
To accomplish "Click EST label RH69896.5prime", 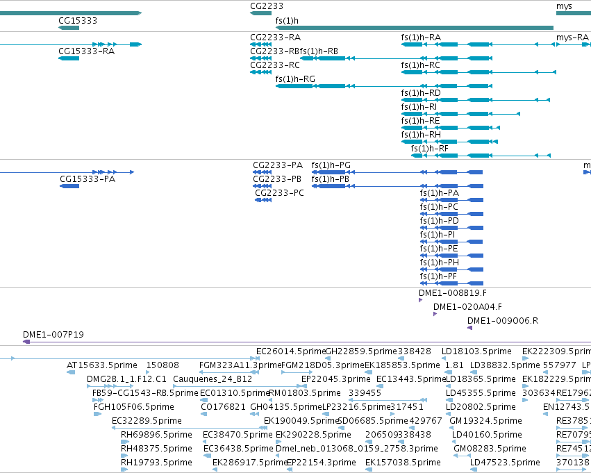I will 156,435.
